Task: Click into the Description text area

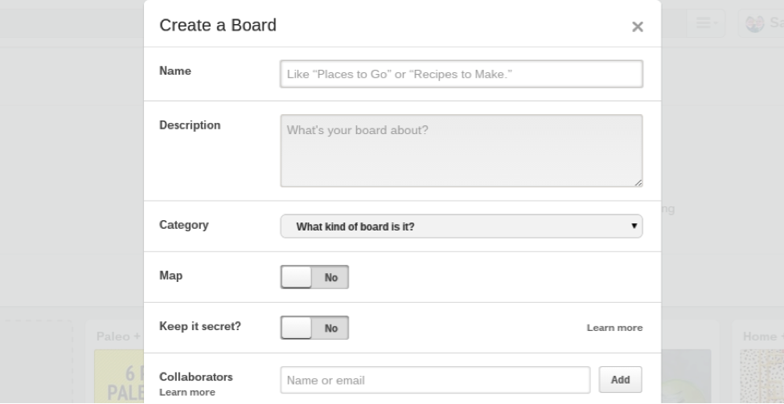Action: 461,151
